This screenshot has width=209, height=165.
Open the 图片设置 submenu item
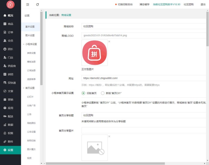click(30, 35)
